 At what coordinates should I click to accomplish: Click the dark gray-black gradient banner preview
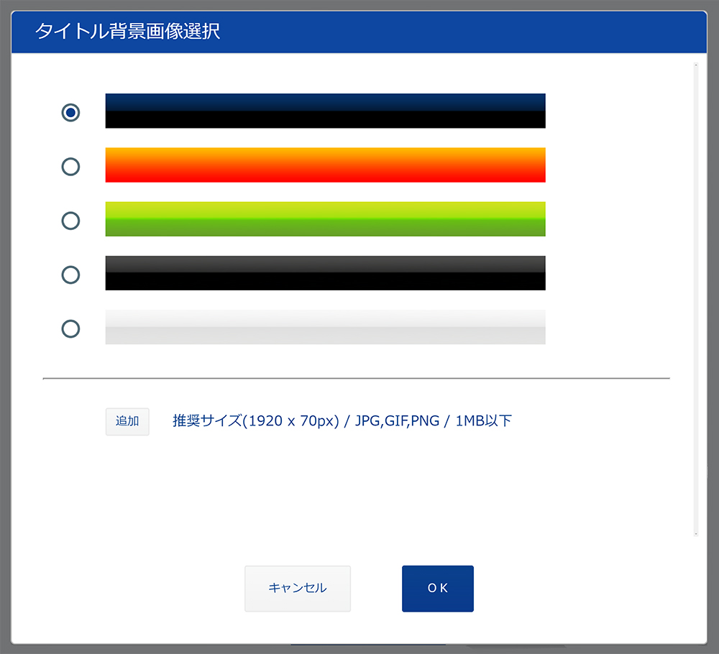325,273
